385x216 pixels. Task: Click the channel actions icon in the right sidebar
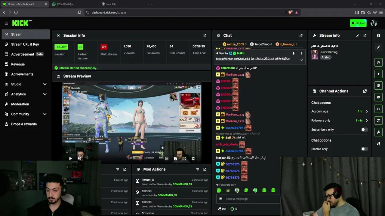pyautogui.click(x=378, y=120)
